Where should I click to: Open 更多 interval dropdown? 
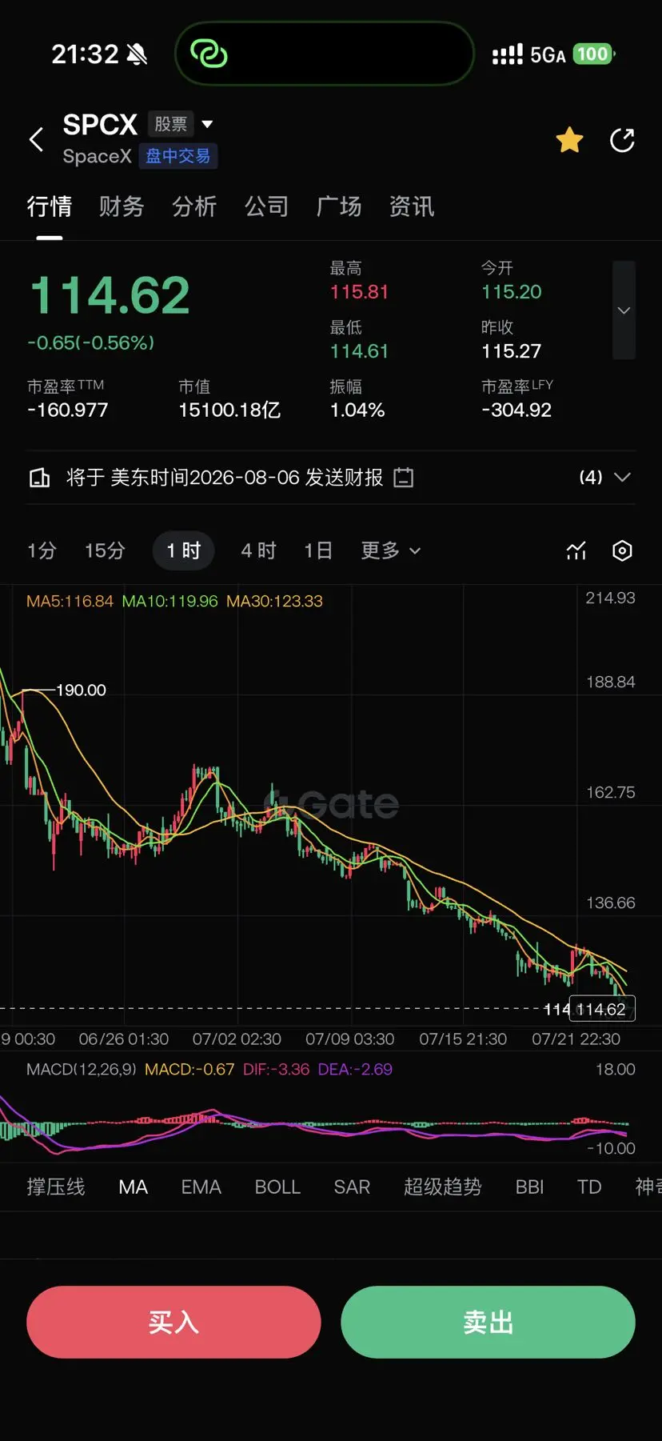(x=390, y=550)
